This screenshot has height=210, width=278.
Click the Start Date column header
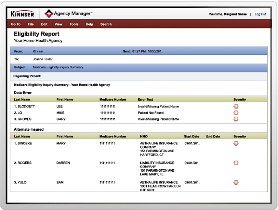tap(191, 136)
